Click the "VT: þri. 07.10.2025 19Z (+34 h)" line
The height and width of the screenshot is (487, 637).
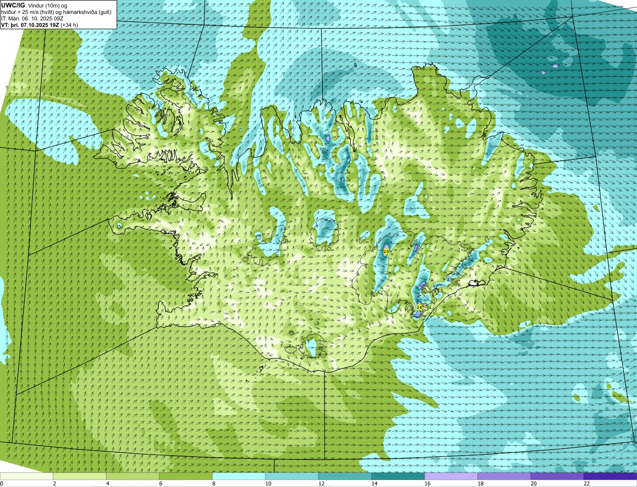40,24
